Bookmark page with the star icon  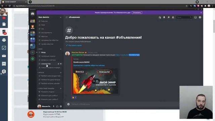186,6
